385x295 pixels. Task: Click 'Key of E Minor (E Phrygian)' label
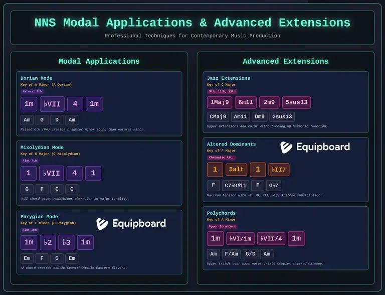pos(48,223)
